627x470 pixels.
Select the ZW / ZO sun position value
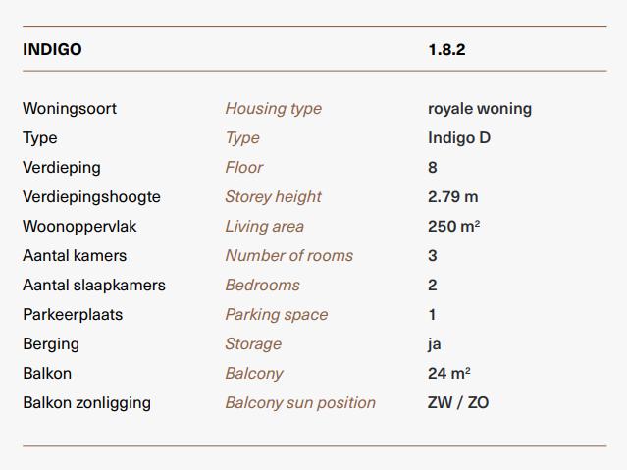458,403
